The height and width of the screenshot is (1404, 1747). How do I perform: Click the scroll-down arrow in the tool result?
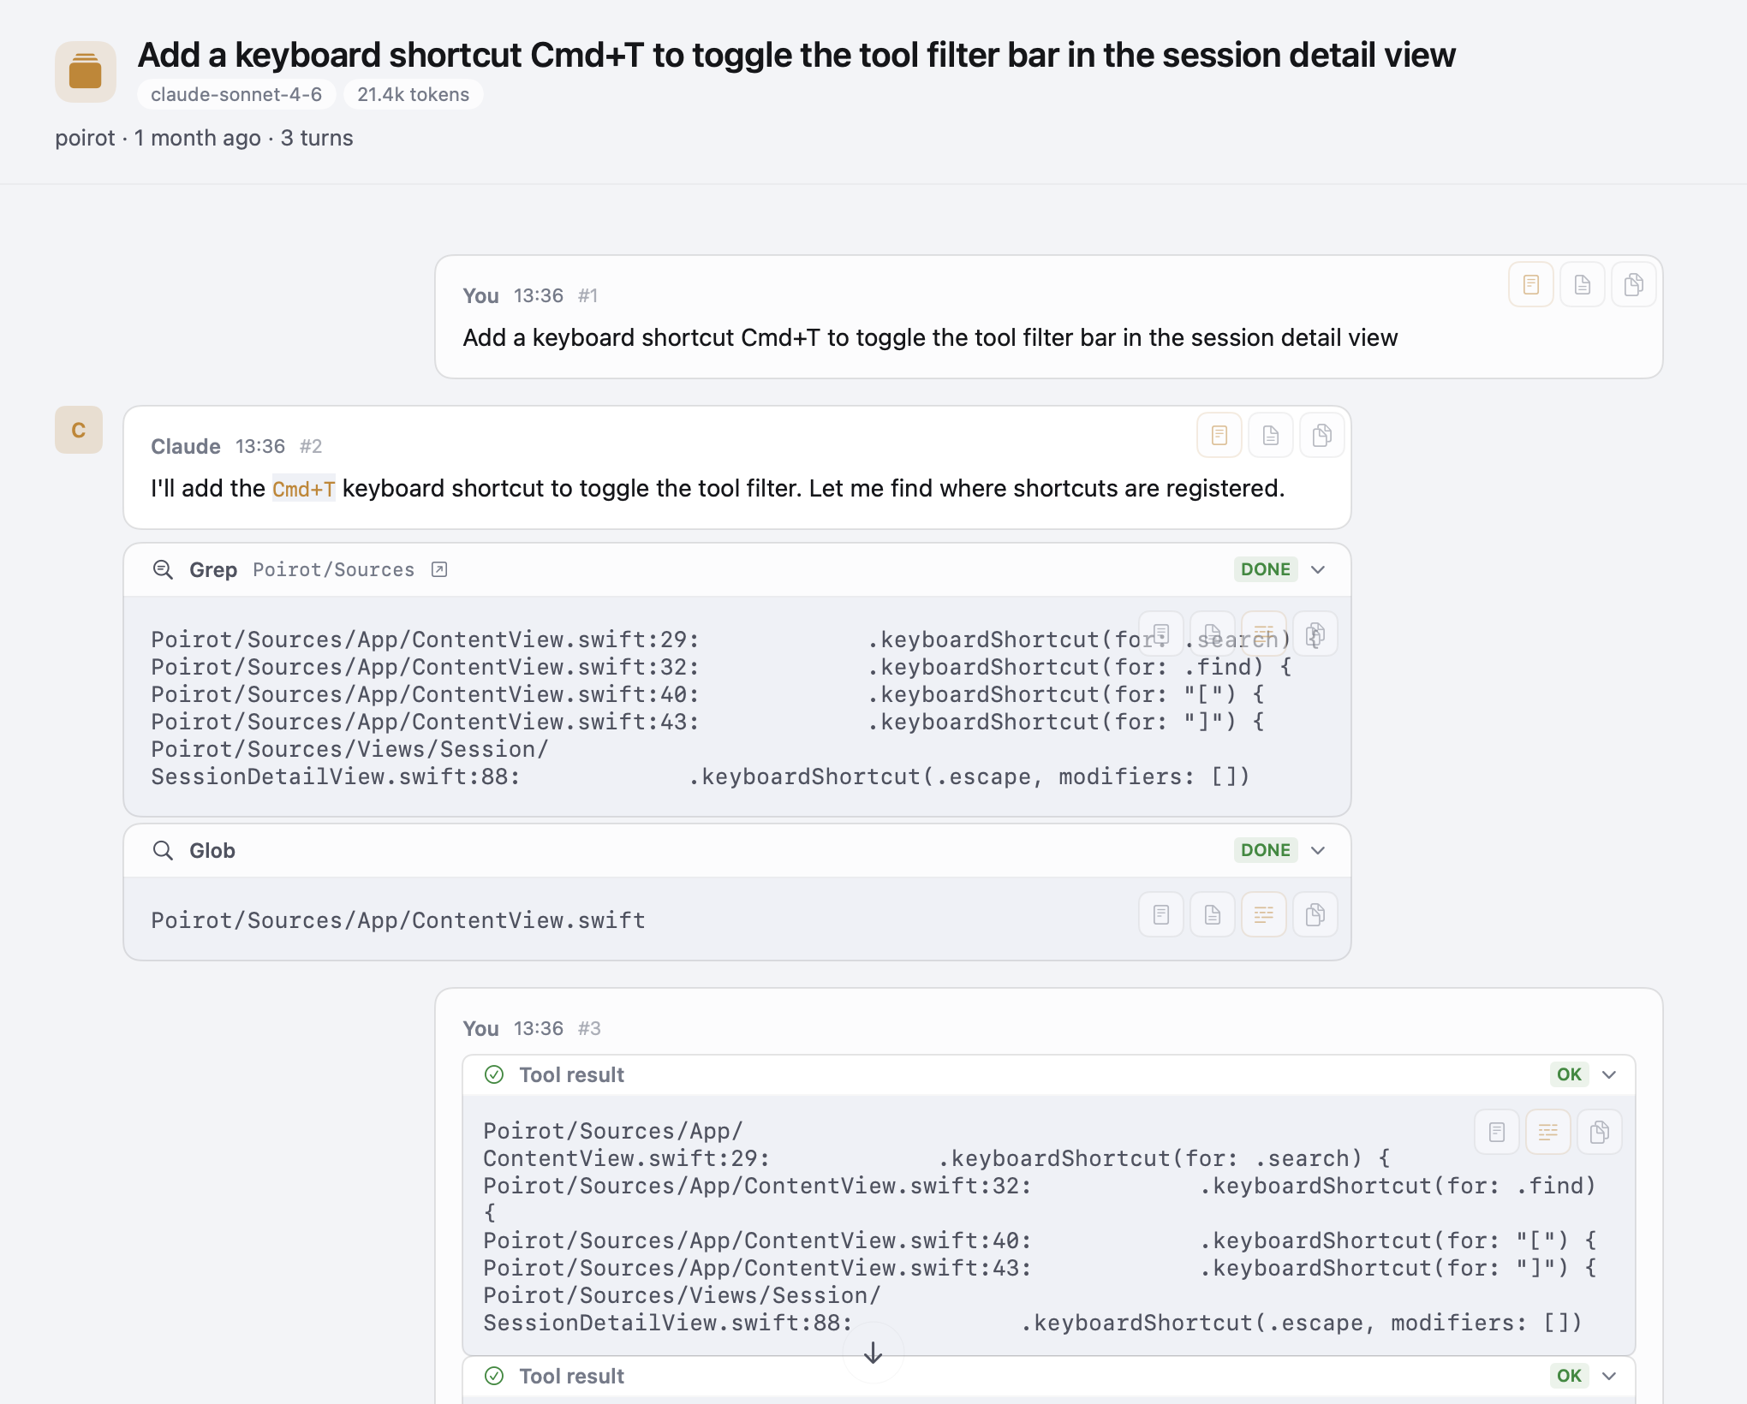click(x=873, y=1353)
